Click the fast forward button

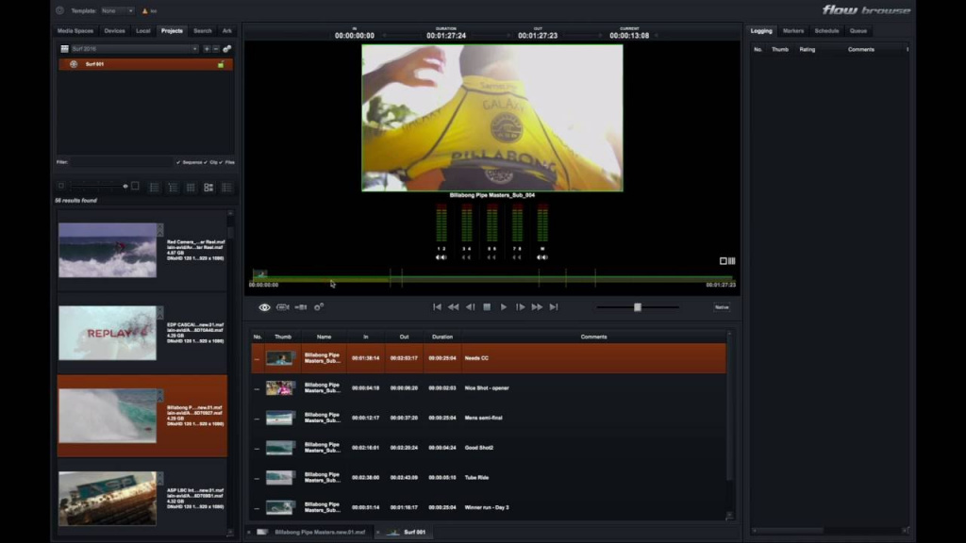(x=537, y=307)
